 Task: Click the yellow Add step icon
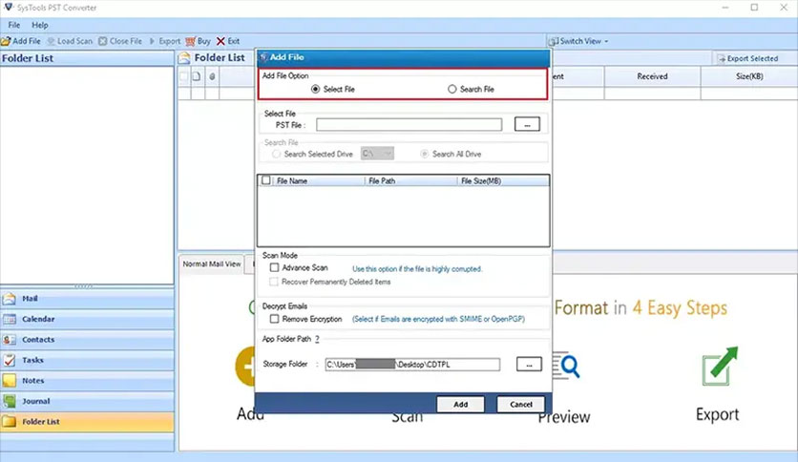tap(244, 367)
